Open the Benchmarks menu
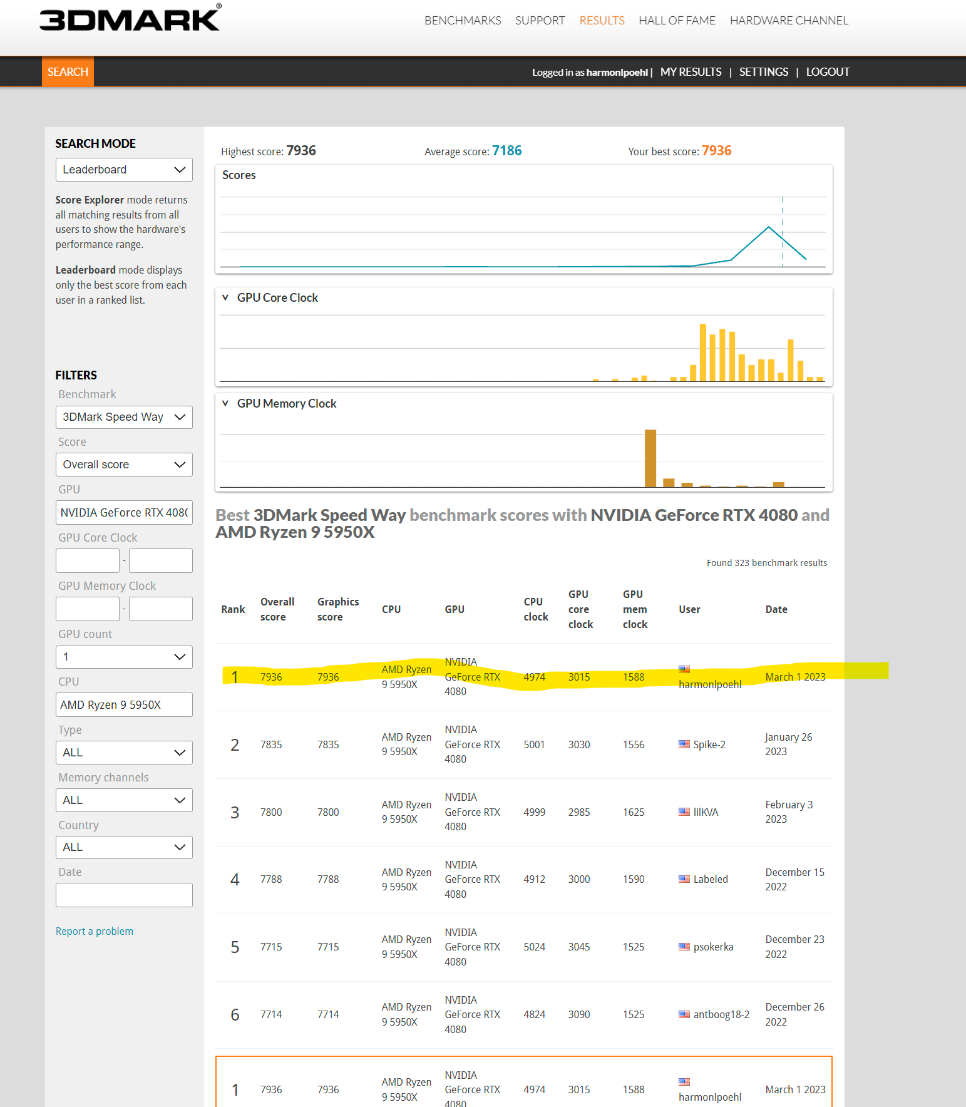This screenshot has width=966, height=1107. click(463, 21)
